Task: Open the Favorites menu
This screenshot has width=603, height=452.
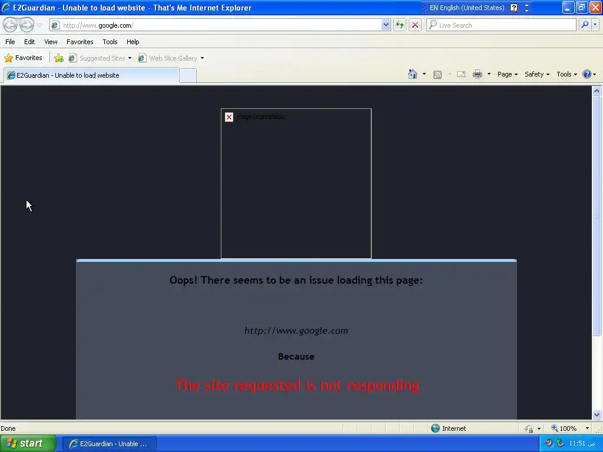Action: pos(79,42)
